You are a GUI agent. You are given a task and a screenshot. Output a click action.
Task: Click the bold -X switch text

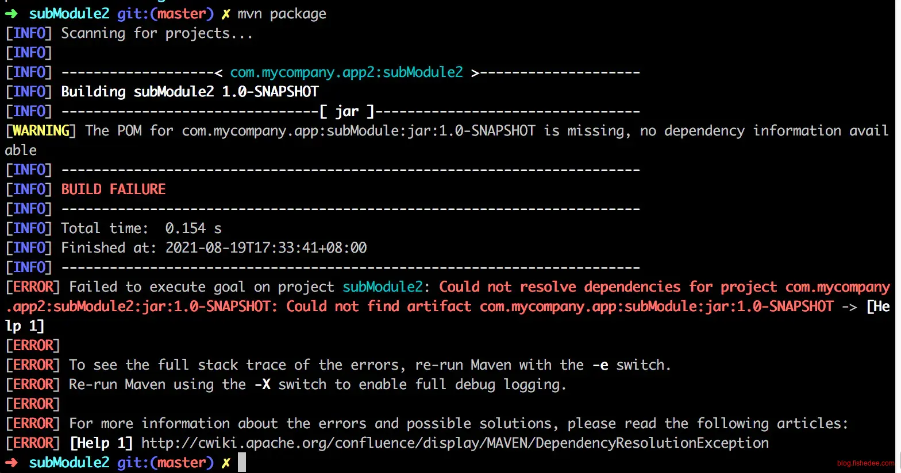point(262,385)
